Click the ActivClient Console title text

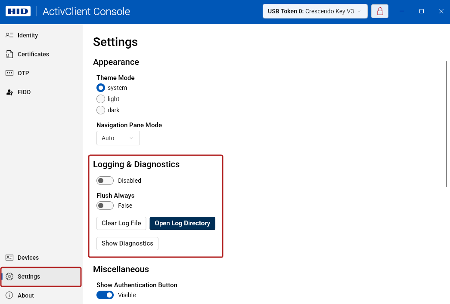(87, 12)
